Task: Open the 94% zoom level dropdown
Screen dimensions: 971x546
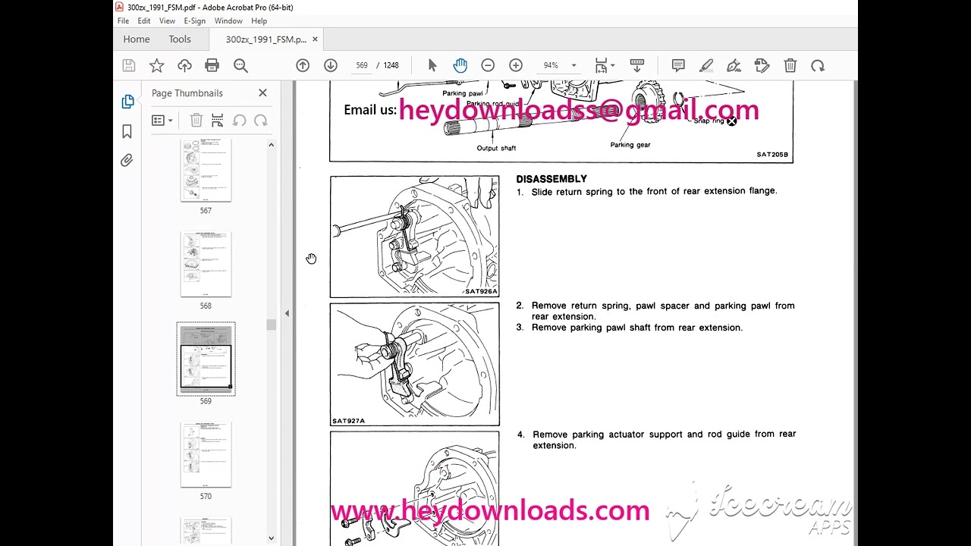Action: click(573, 66)
